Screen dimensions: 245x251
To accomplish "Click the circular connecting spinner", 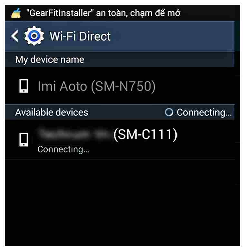I will 169,112.
